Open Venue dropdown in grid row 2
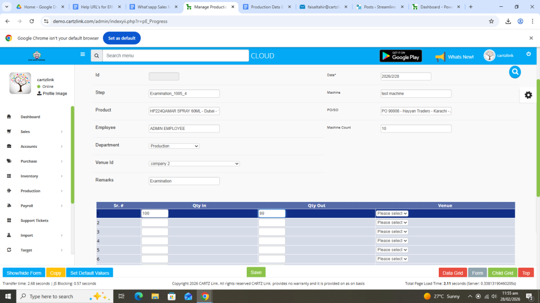 tap(392, 223)
